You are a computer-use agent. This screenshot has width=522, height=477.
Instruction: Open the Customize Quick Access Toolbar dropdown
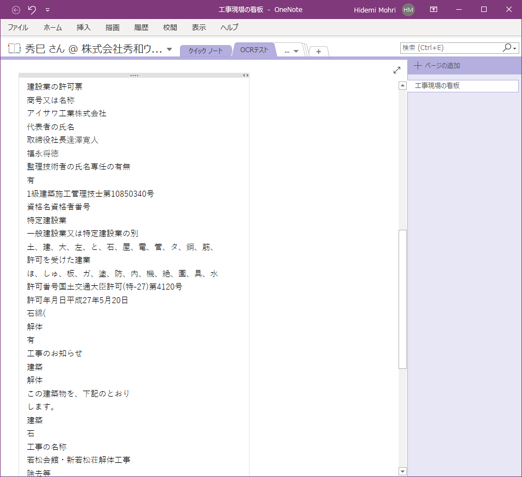click(47, 10)
